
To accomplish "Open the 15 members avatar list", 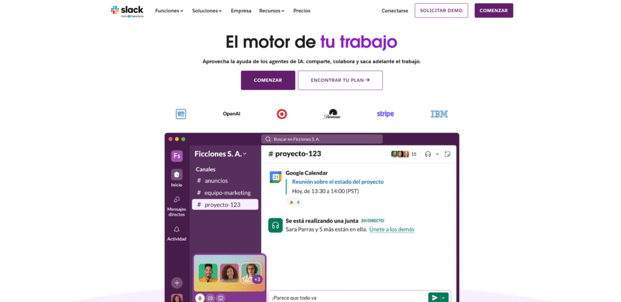I will [x=404, y=154].
